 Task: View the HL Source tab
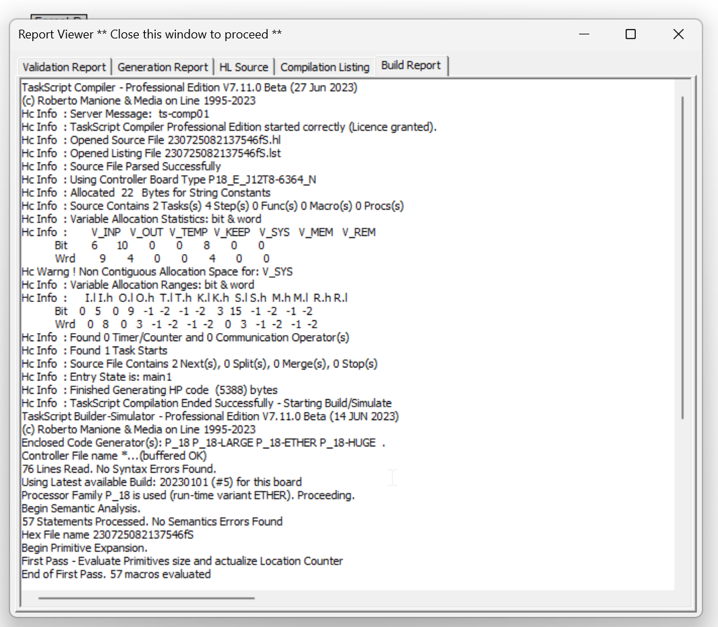[243, 67]
